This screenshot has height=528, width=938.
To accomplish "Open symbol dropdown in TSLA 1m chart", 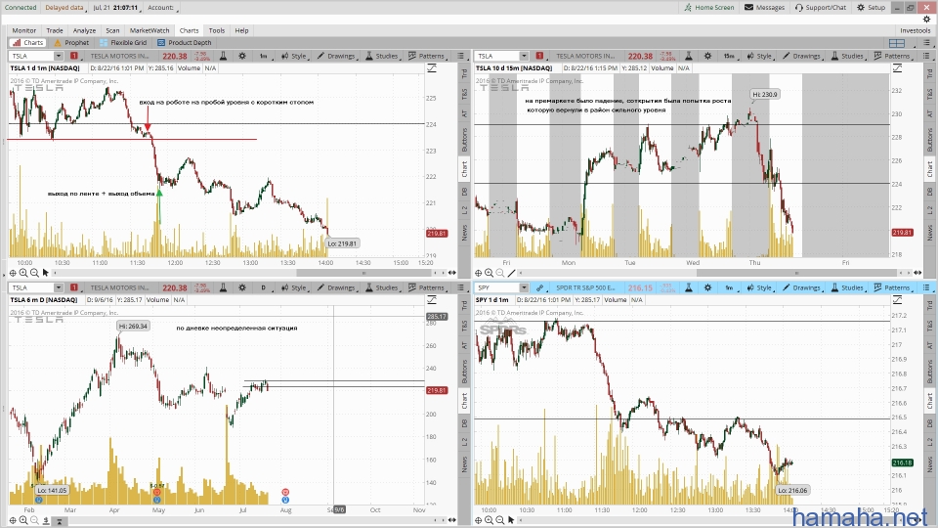I will click(x=58, y=56).
